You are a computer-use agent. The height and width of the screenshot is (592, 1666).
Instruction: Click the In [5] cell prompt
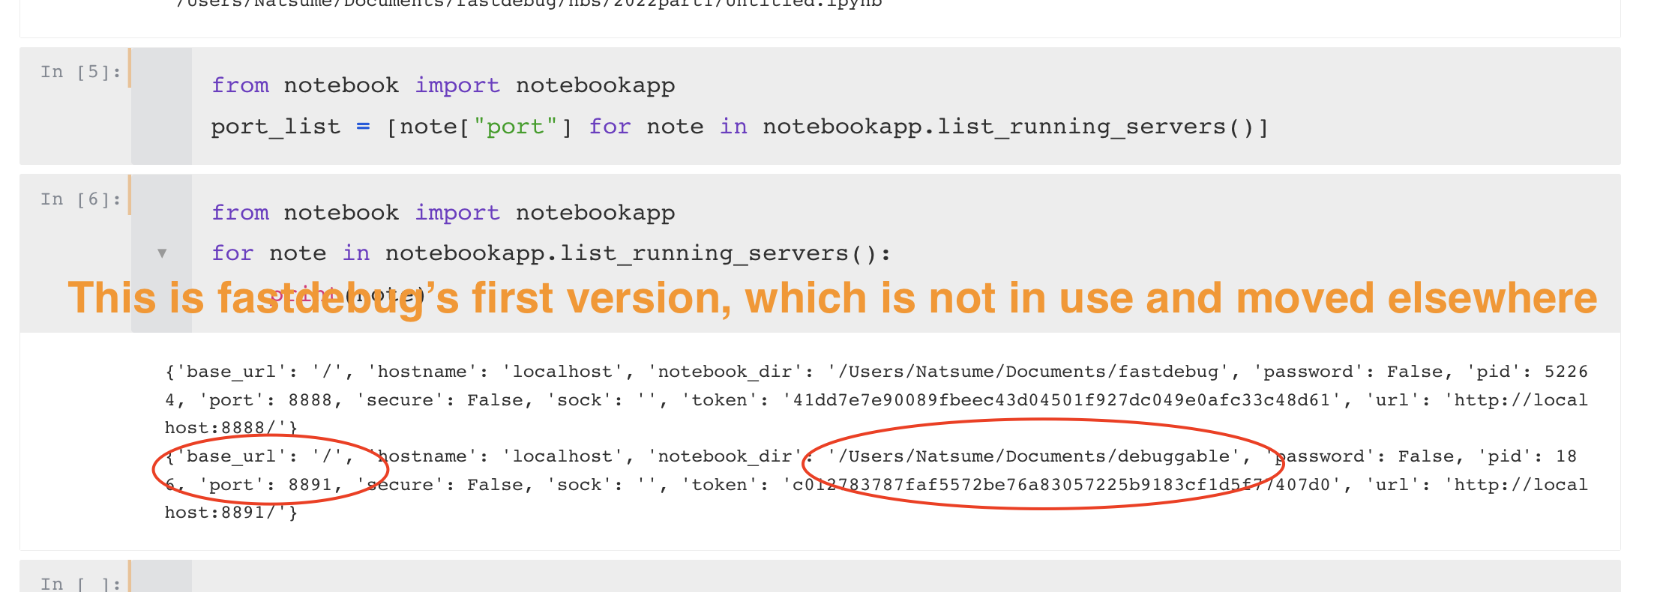[80, 72]
